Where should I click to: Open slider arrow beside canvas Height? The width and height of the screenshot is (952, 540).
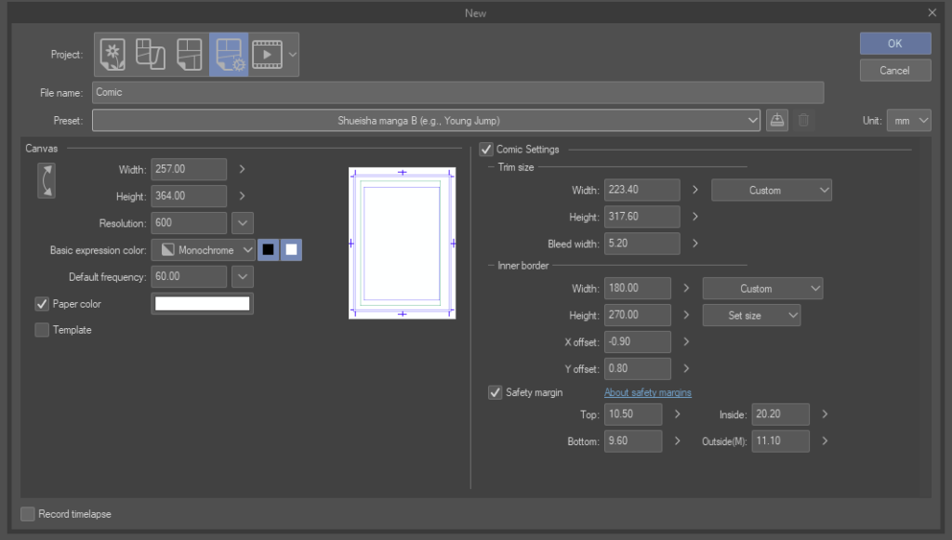point(243,196)
